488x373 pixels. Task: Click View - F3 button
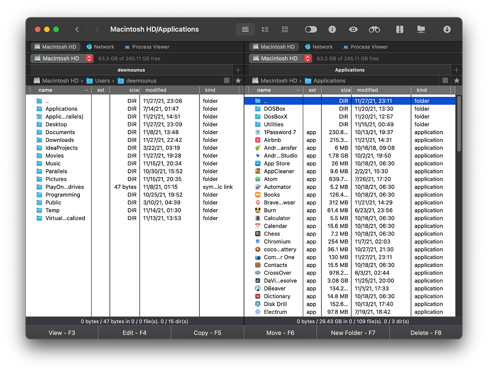click(x=62, y=333)
